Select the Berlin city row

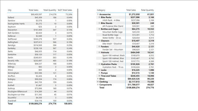[x=40, y=58]
